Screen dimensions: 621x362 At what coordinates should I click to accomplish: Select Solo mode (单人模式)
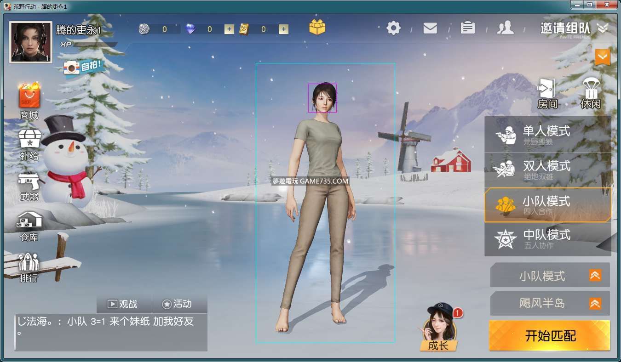(x=548, y=135)
